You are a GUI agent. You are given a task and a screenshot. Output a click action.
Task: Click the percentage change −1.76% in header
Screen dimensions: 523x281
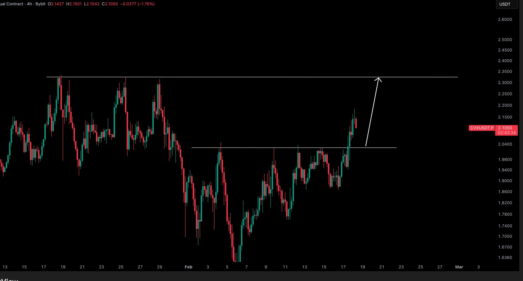[x=146, y=4]
